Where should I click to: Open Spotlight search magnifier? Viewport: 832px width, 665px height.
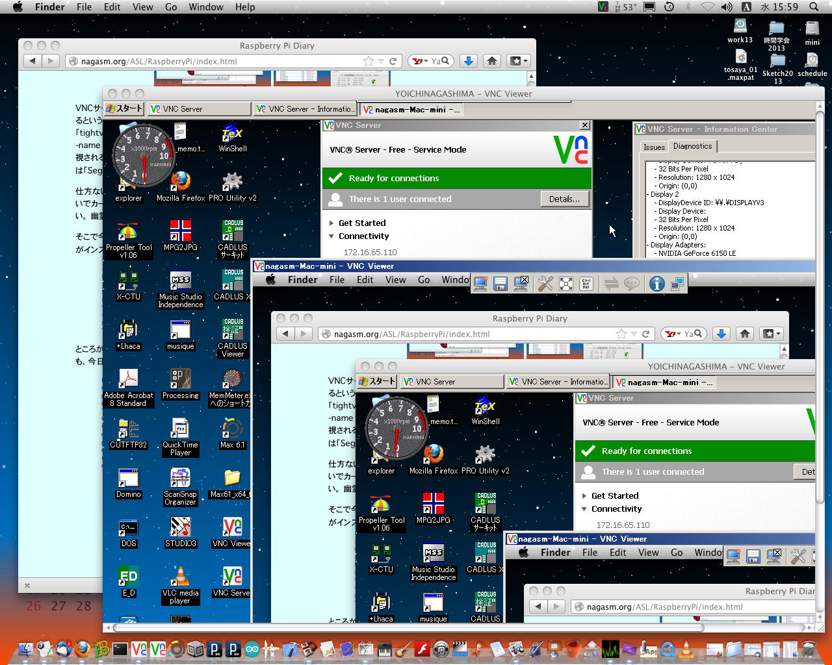pos(814,7)
